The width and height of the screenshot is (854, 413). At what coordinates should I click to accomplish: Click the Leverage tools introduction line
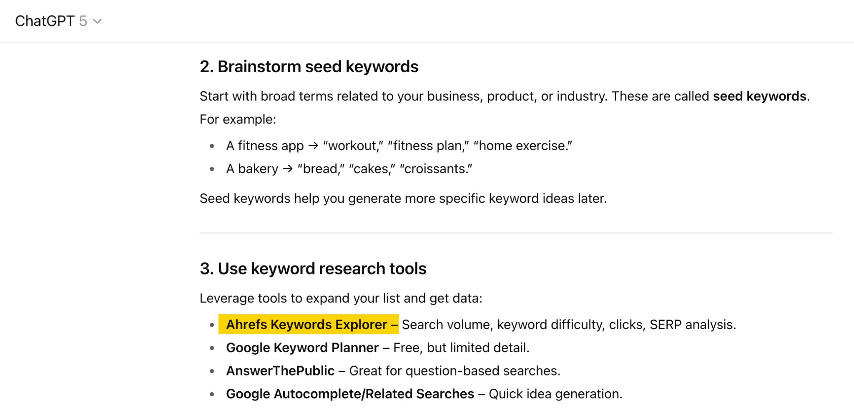341,298
